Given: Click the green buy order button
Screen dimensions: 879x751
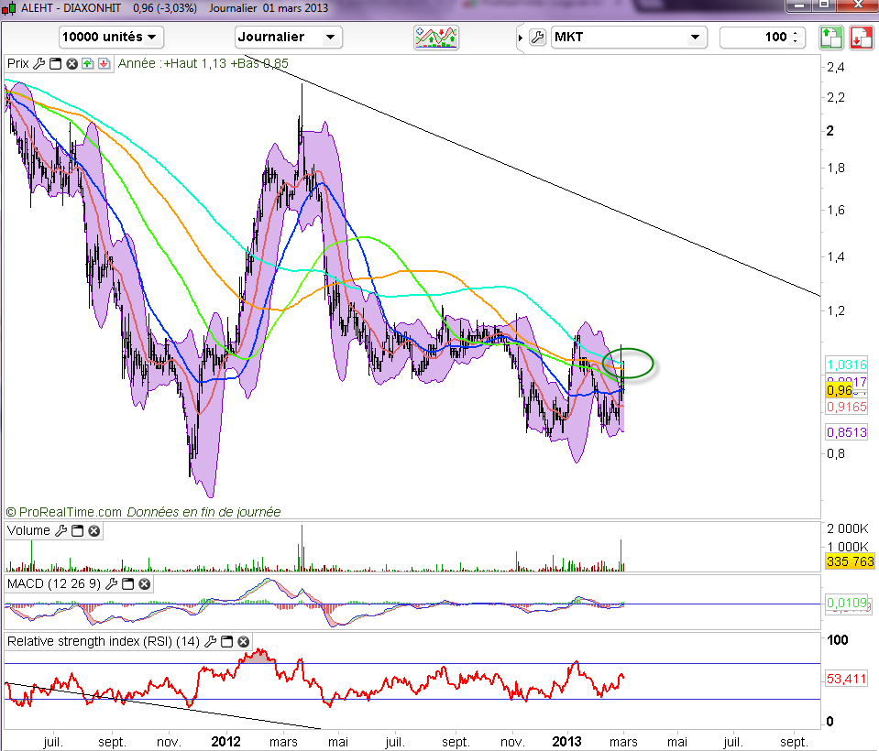Looking at the screenshot, I should point(830,38).
